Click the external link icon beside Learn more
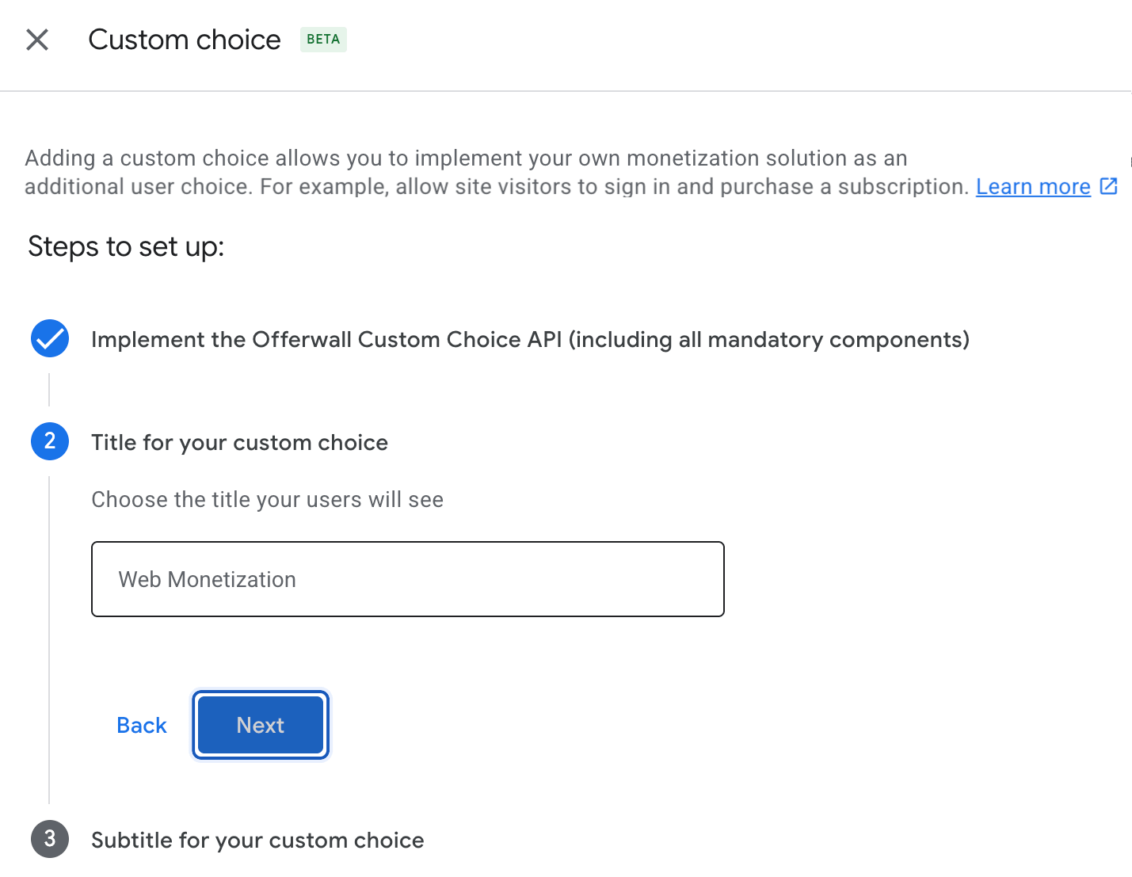This screenshot has width=1132, height=877. pos(1108,186)
